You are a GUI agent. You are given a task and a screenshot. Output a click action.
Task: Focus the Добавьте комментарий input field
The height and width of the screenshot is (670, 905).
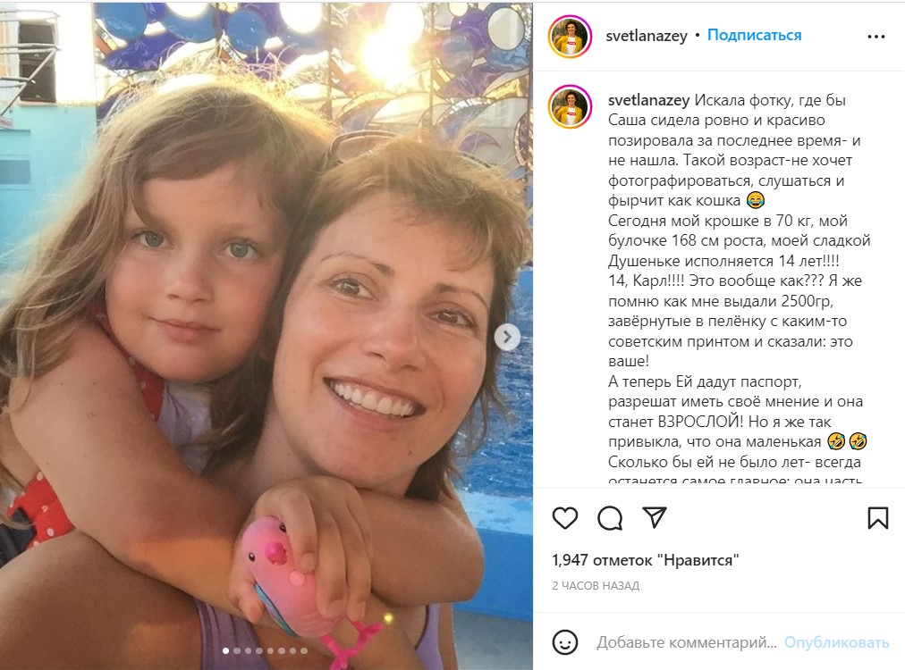click(x=686, y=642)
